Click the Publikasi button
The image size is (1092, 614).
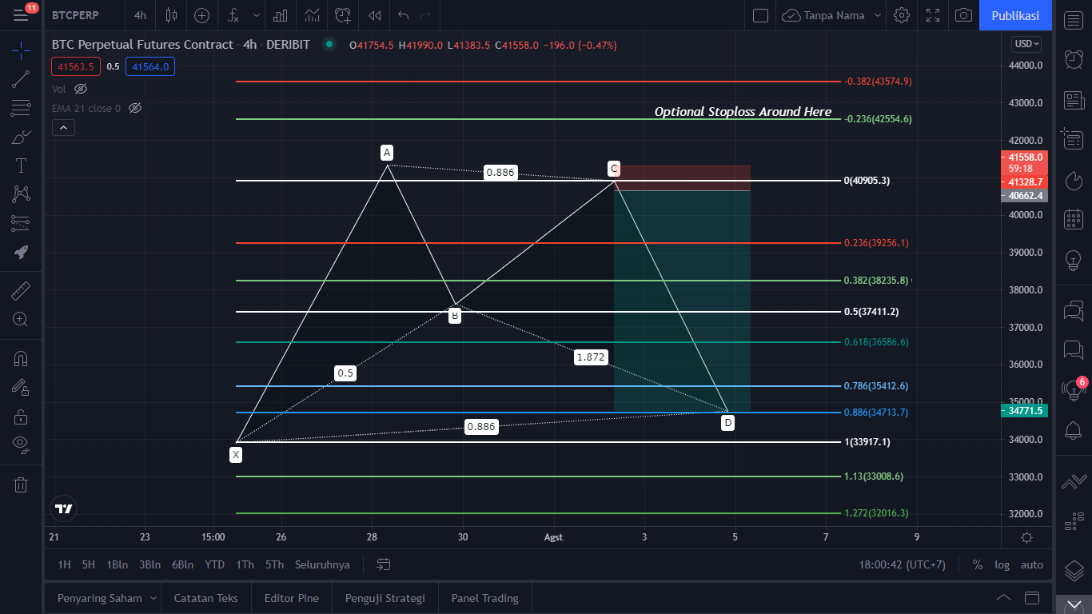point(1015,15)
